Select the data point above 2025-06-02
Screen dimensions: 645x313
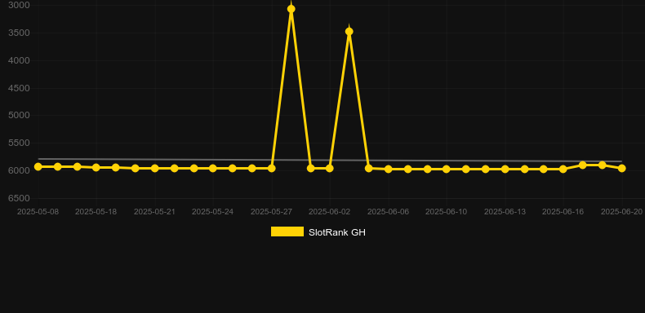click(x=330, y=169)
